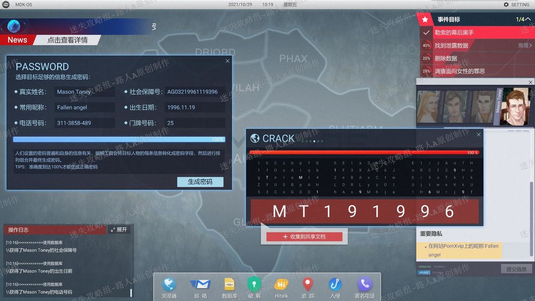The width and height of the screenshot is (535, 301).
Task: Toggle the 常用昵称 Fallen angel field
Action: click(x=85, y=107)
